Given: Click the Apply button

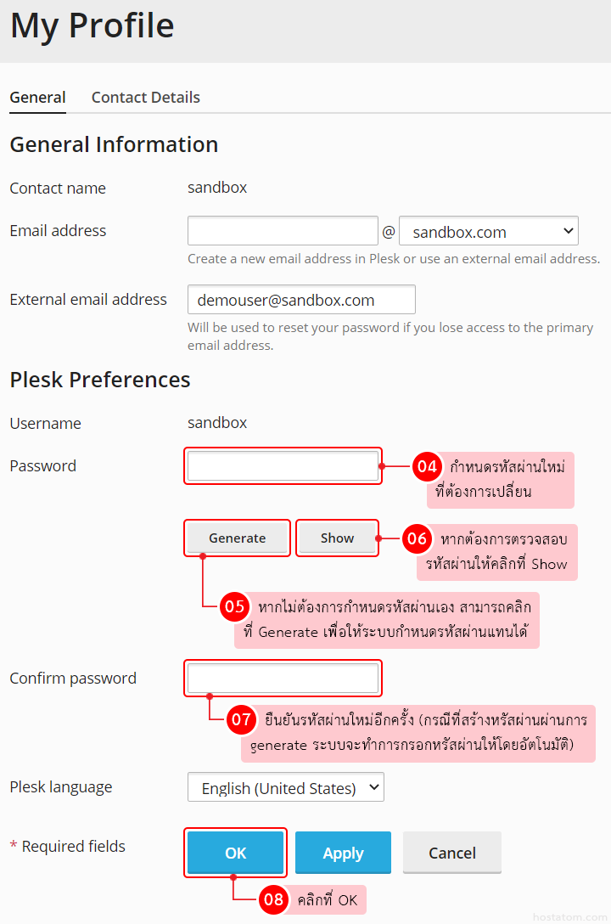Looking at the screenshot, I should (x=343, y=853).
